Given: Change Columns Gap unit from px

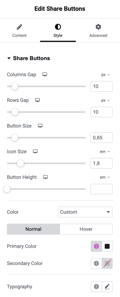Looking at the screenshot, I should [x=105, y=75].
